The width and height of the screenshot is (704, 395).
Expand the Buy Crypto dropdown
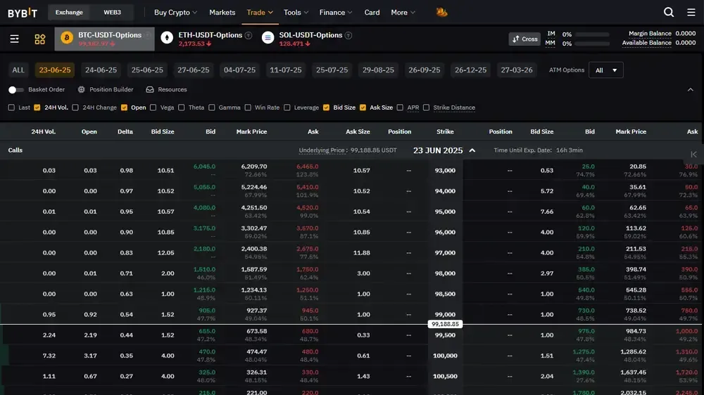click(x=175, y=13)
